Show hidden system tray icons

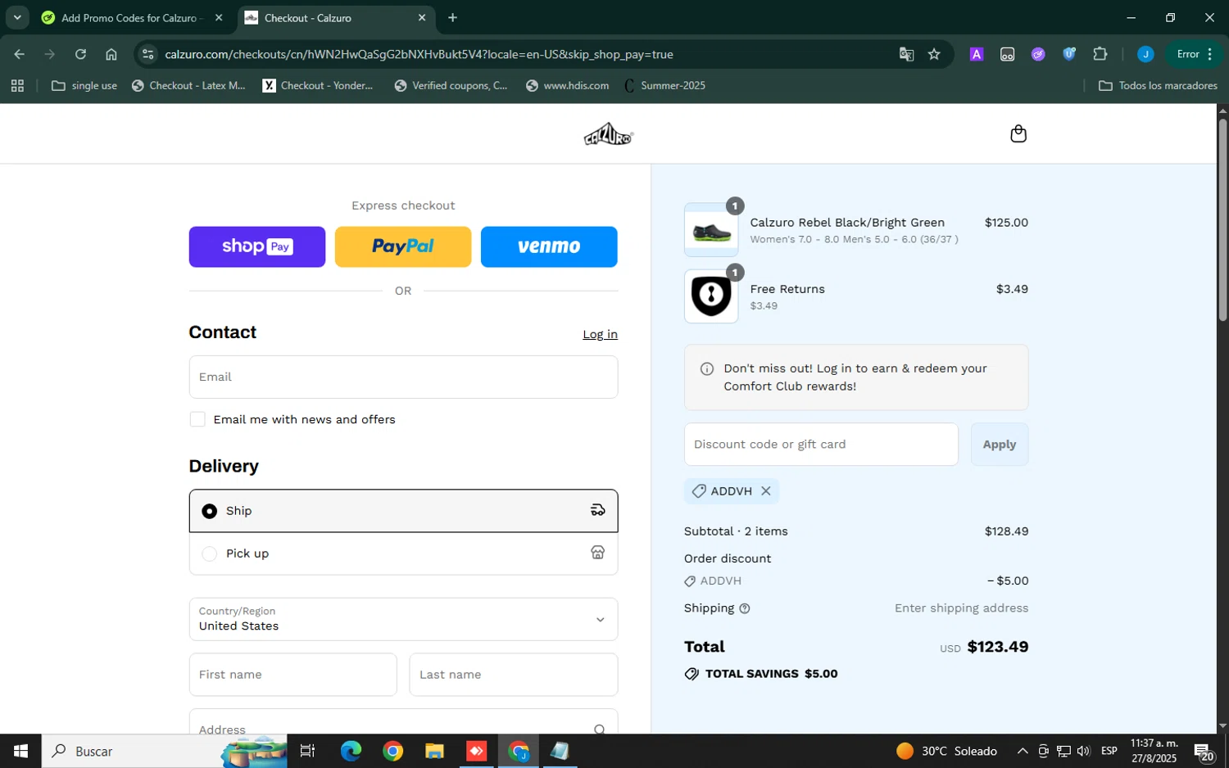coord(1023,751)
